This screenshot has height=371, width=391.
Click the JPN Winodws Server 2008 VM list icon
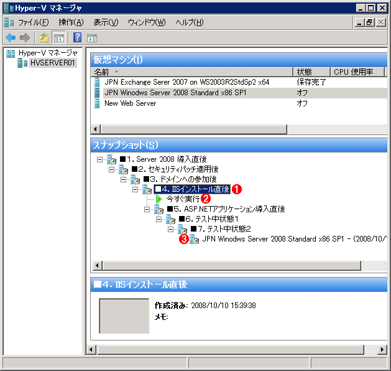click(x=97, y=93)
